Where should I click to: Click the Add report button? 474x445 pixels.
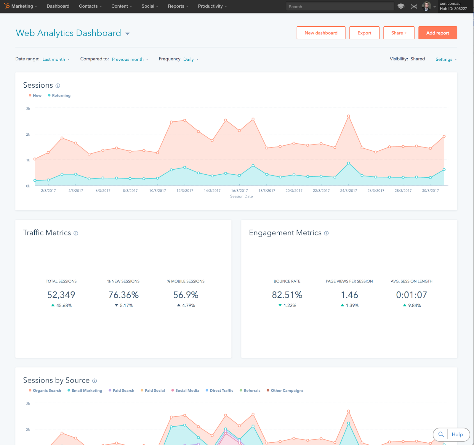(438, 33)
